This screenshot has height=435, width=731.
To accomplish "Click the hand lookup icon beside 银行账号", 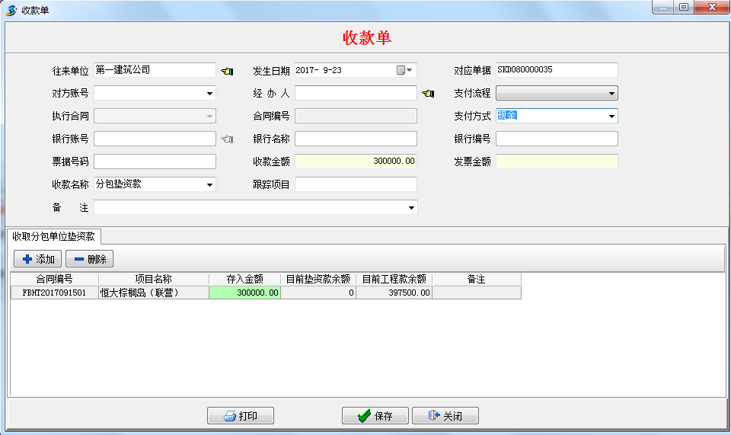I will coord(227,139).
